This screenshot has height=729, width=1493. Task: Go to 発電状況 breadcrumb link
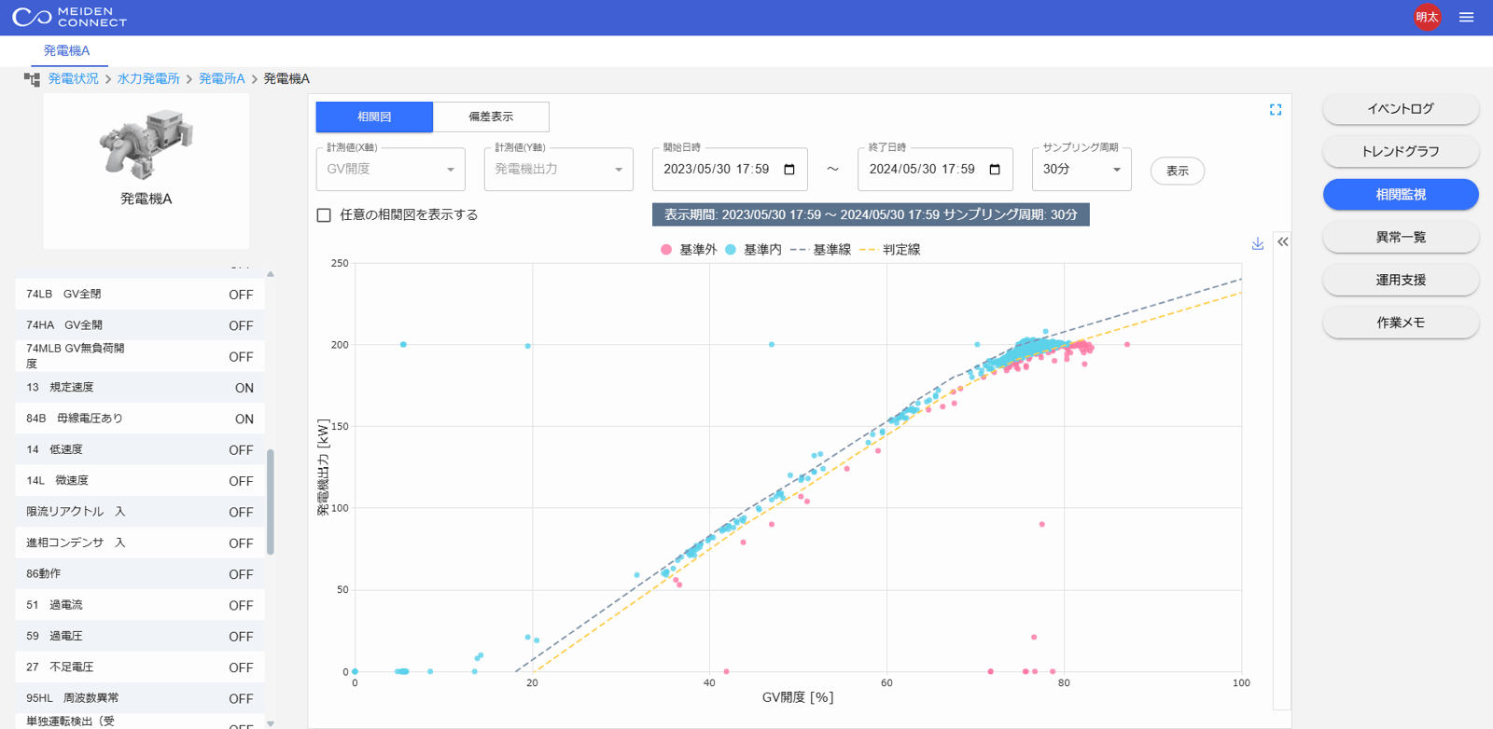tap(74, 79)
